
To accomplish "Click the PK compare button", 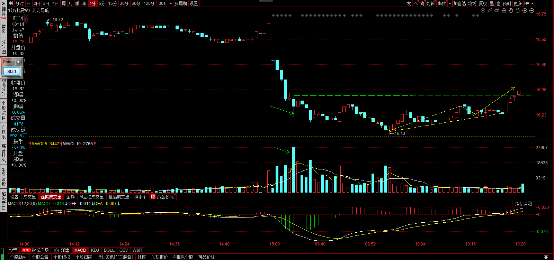I will [x=416, y=3].
